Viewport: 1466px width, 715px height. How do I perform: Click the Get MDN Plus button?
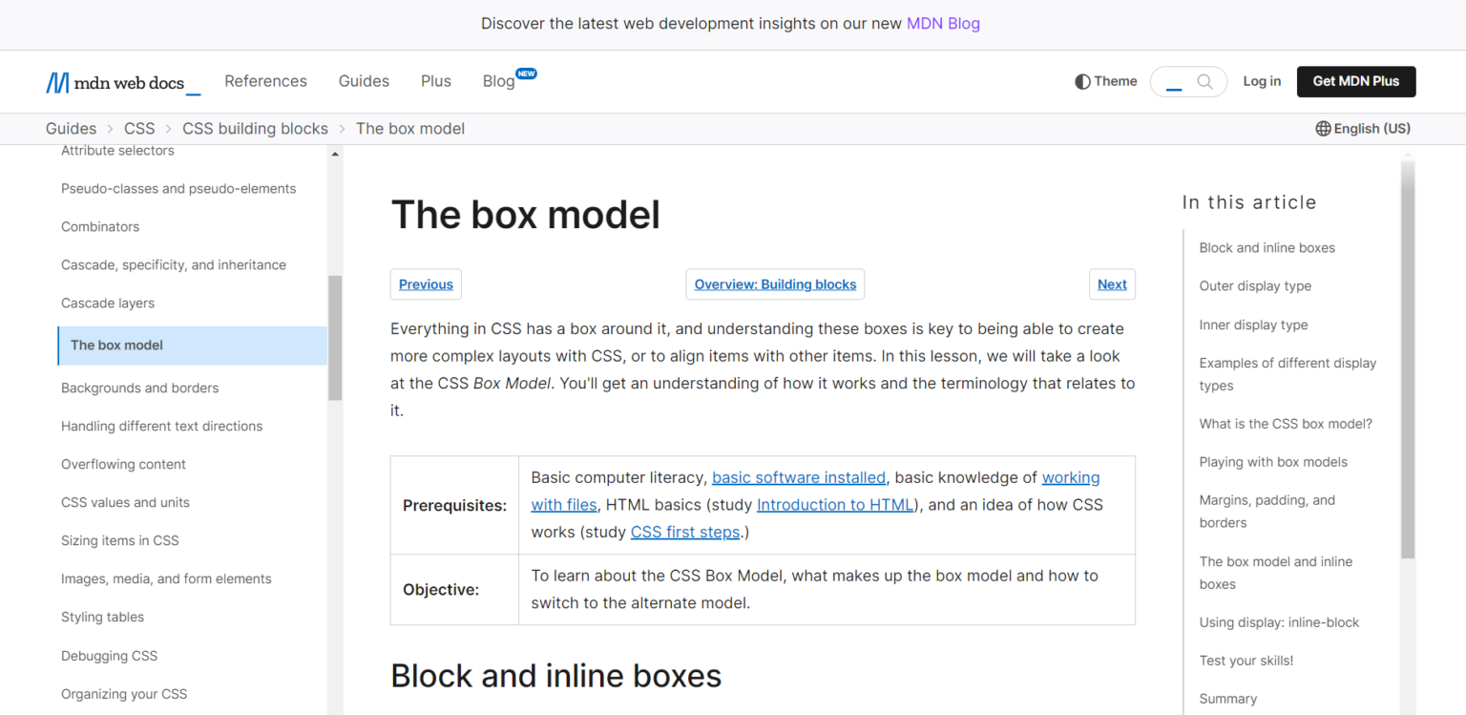(1355, 81)
